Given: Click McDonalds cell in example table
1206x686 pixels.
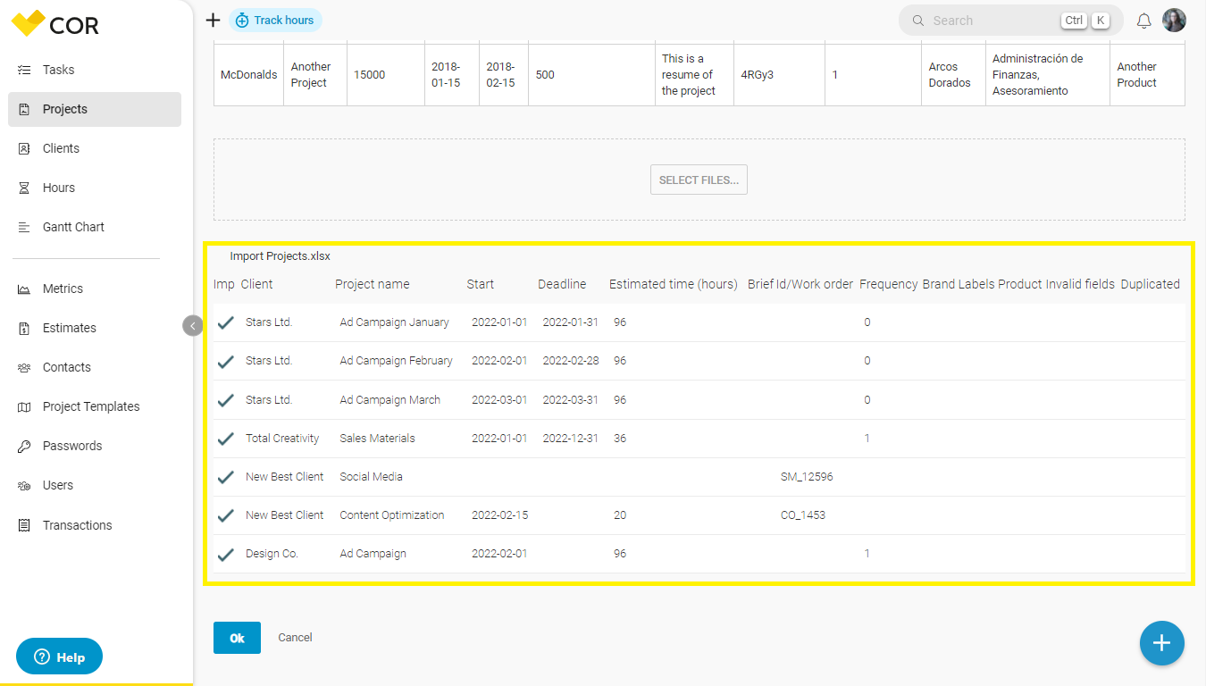Looking at the screenshot, I should 248,75.
